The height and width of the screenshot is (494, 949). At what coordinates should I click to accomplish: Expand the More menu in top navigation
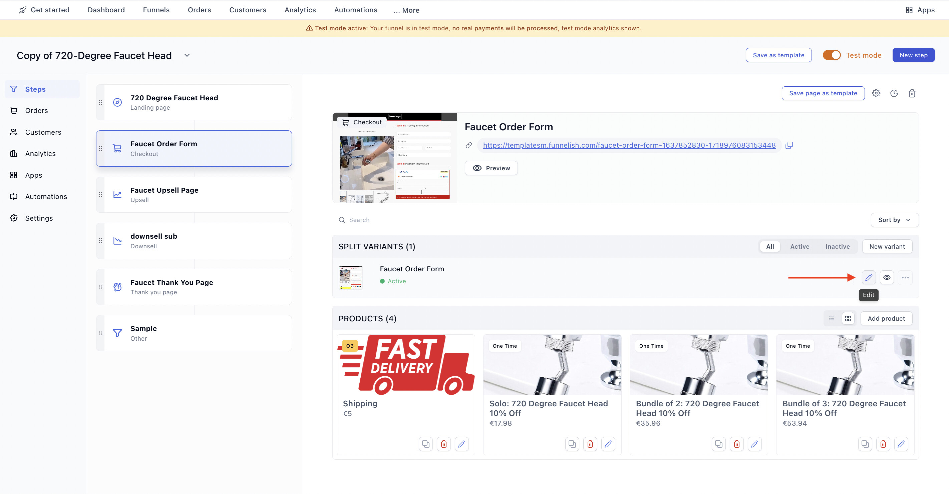(x=406, y=10)
